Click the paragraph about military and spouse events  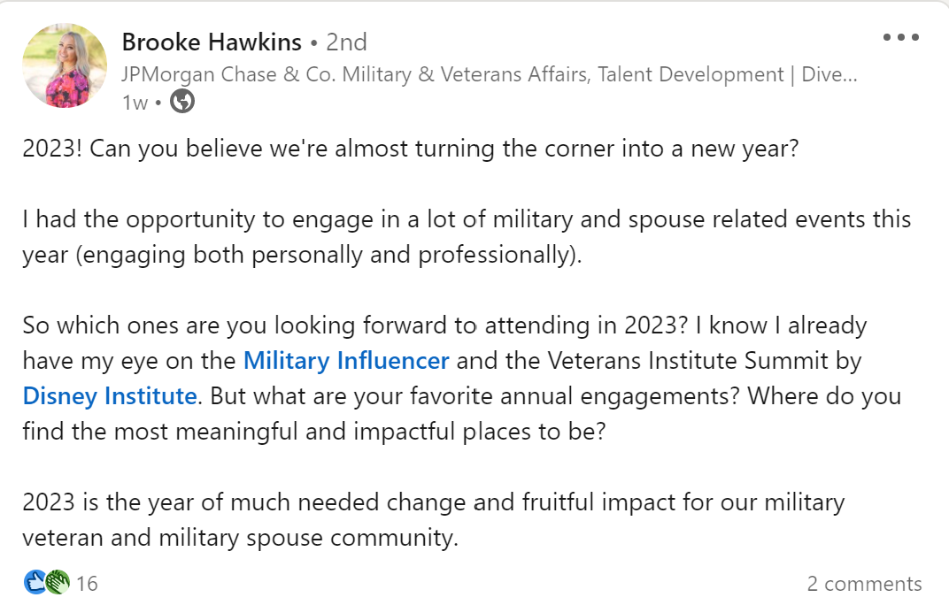[x=466, y=237]
